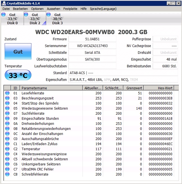Open the Aussehen menu

(54, 9)
